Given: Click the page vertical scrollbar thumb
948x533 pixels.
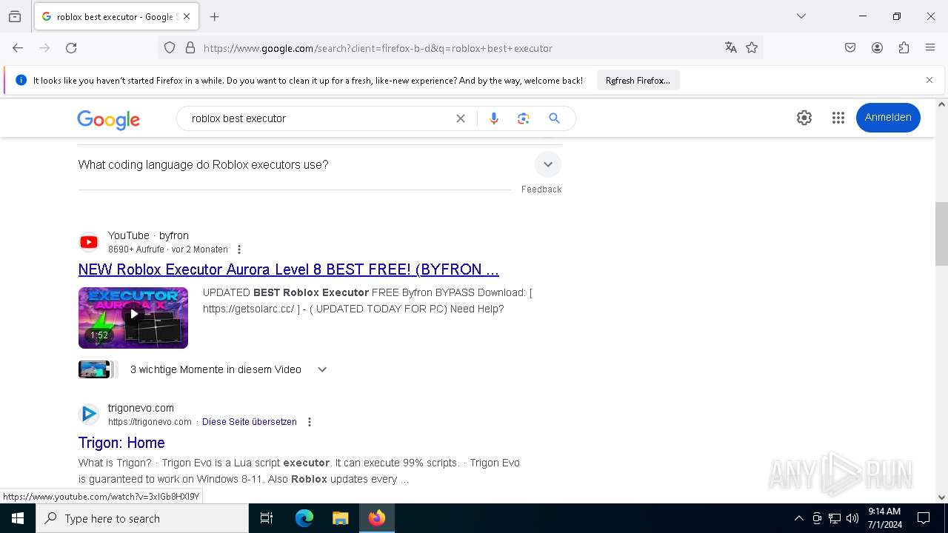Looking at the screenshot, I should pyautogui.click(x=941, y=233).
